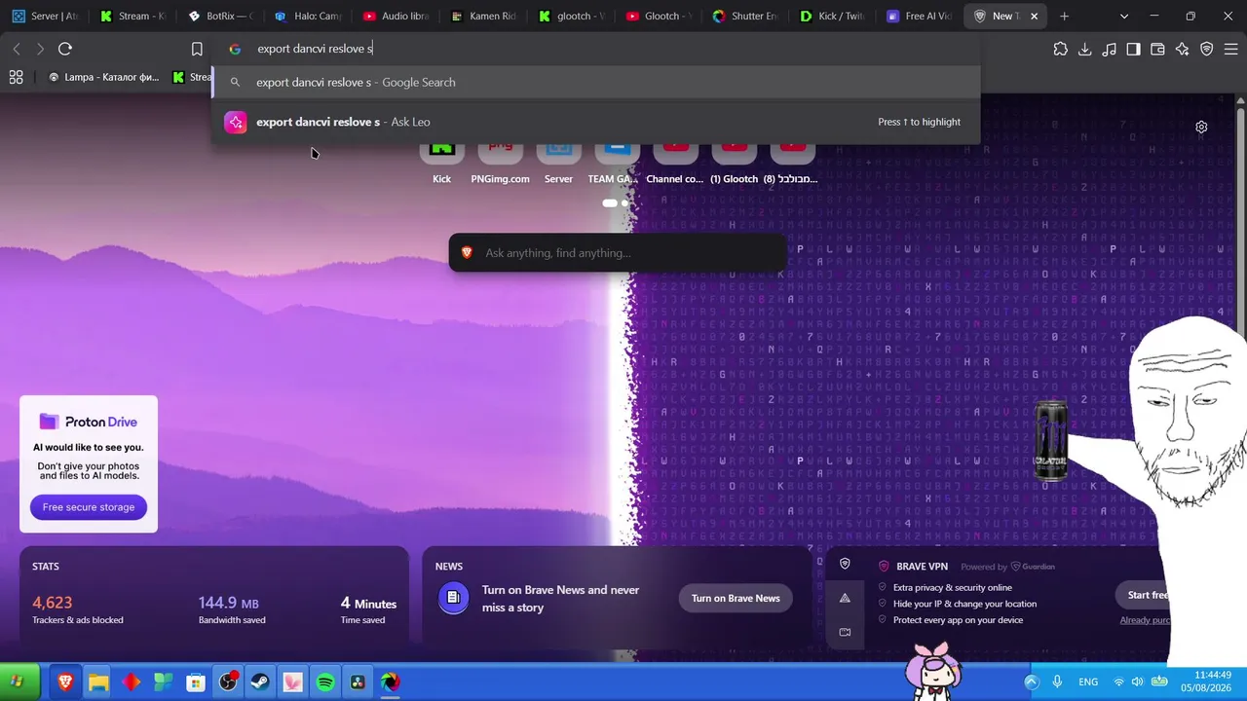
Task: Open the microphone icon in system tray
Action: pos(1057,682)
